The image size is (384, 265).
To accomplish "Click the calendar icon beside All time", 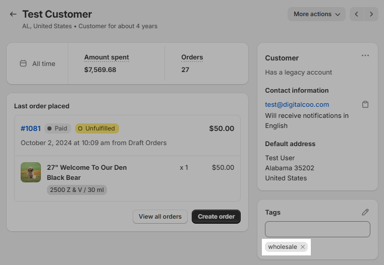I will click(23, 63).
